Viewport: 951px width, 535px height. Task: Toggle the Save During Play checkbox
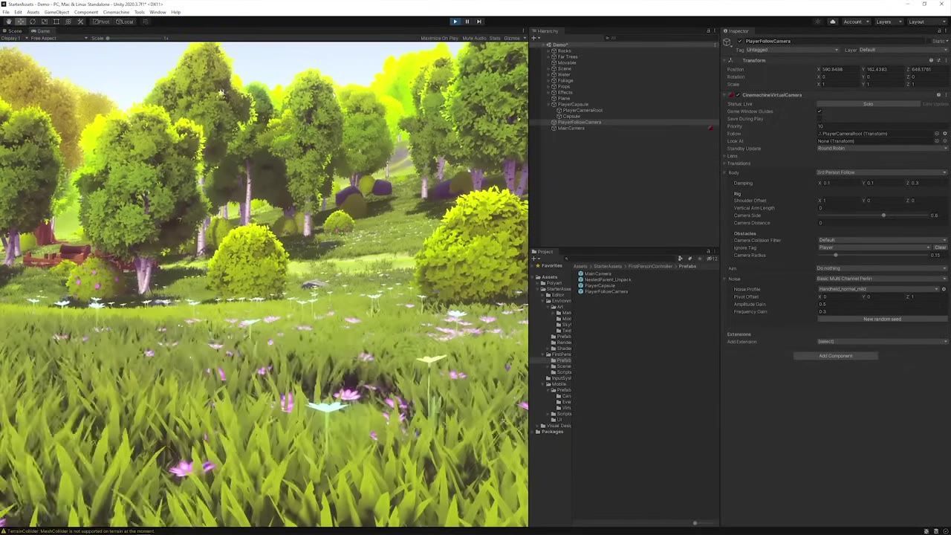pyautogui.click(x=819, y=119)
